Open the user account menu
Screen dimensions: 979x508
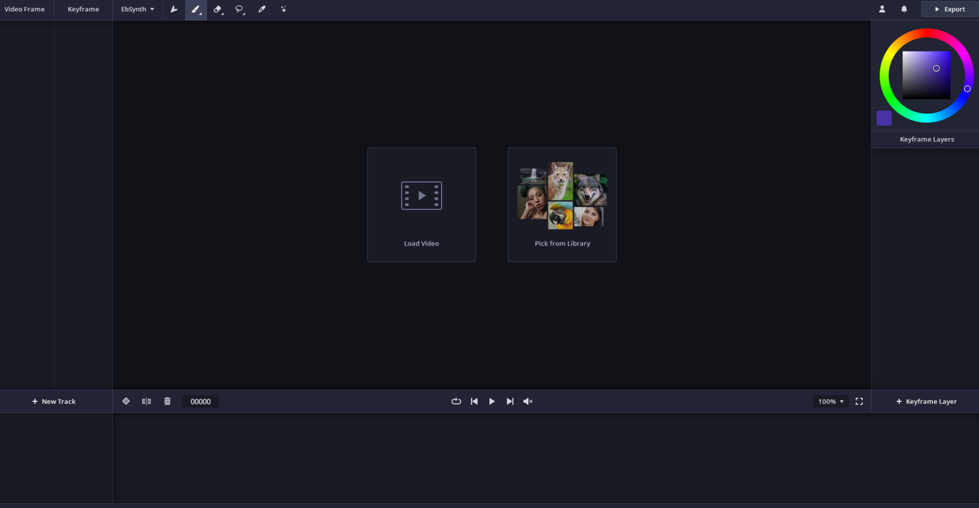(882, 9)
